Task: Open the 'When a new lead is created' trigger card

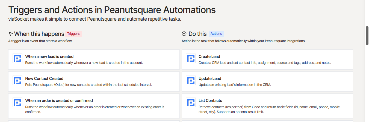Action: [94, 59]
